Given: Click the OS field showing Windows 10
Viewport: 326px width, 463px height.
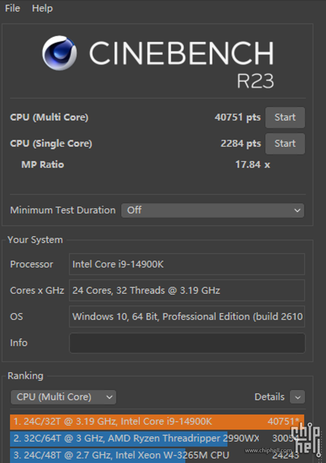Looking at the screenshot, I should pos(187,317).
